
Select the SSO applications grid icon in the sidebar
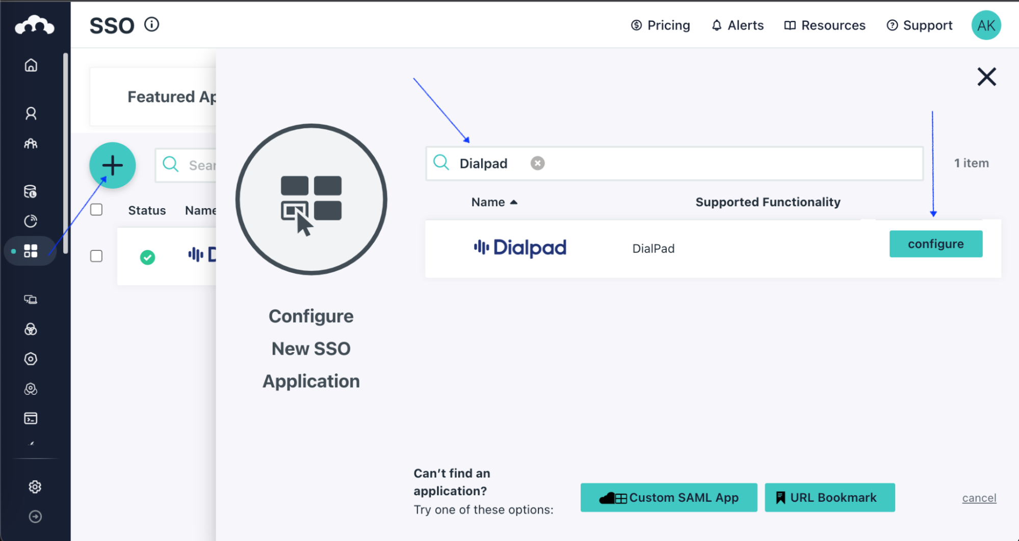31,251
